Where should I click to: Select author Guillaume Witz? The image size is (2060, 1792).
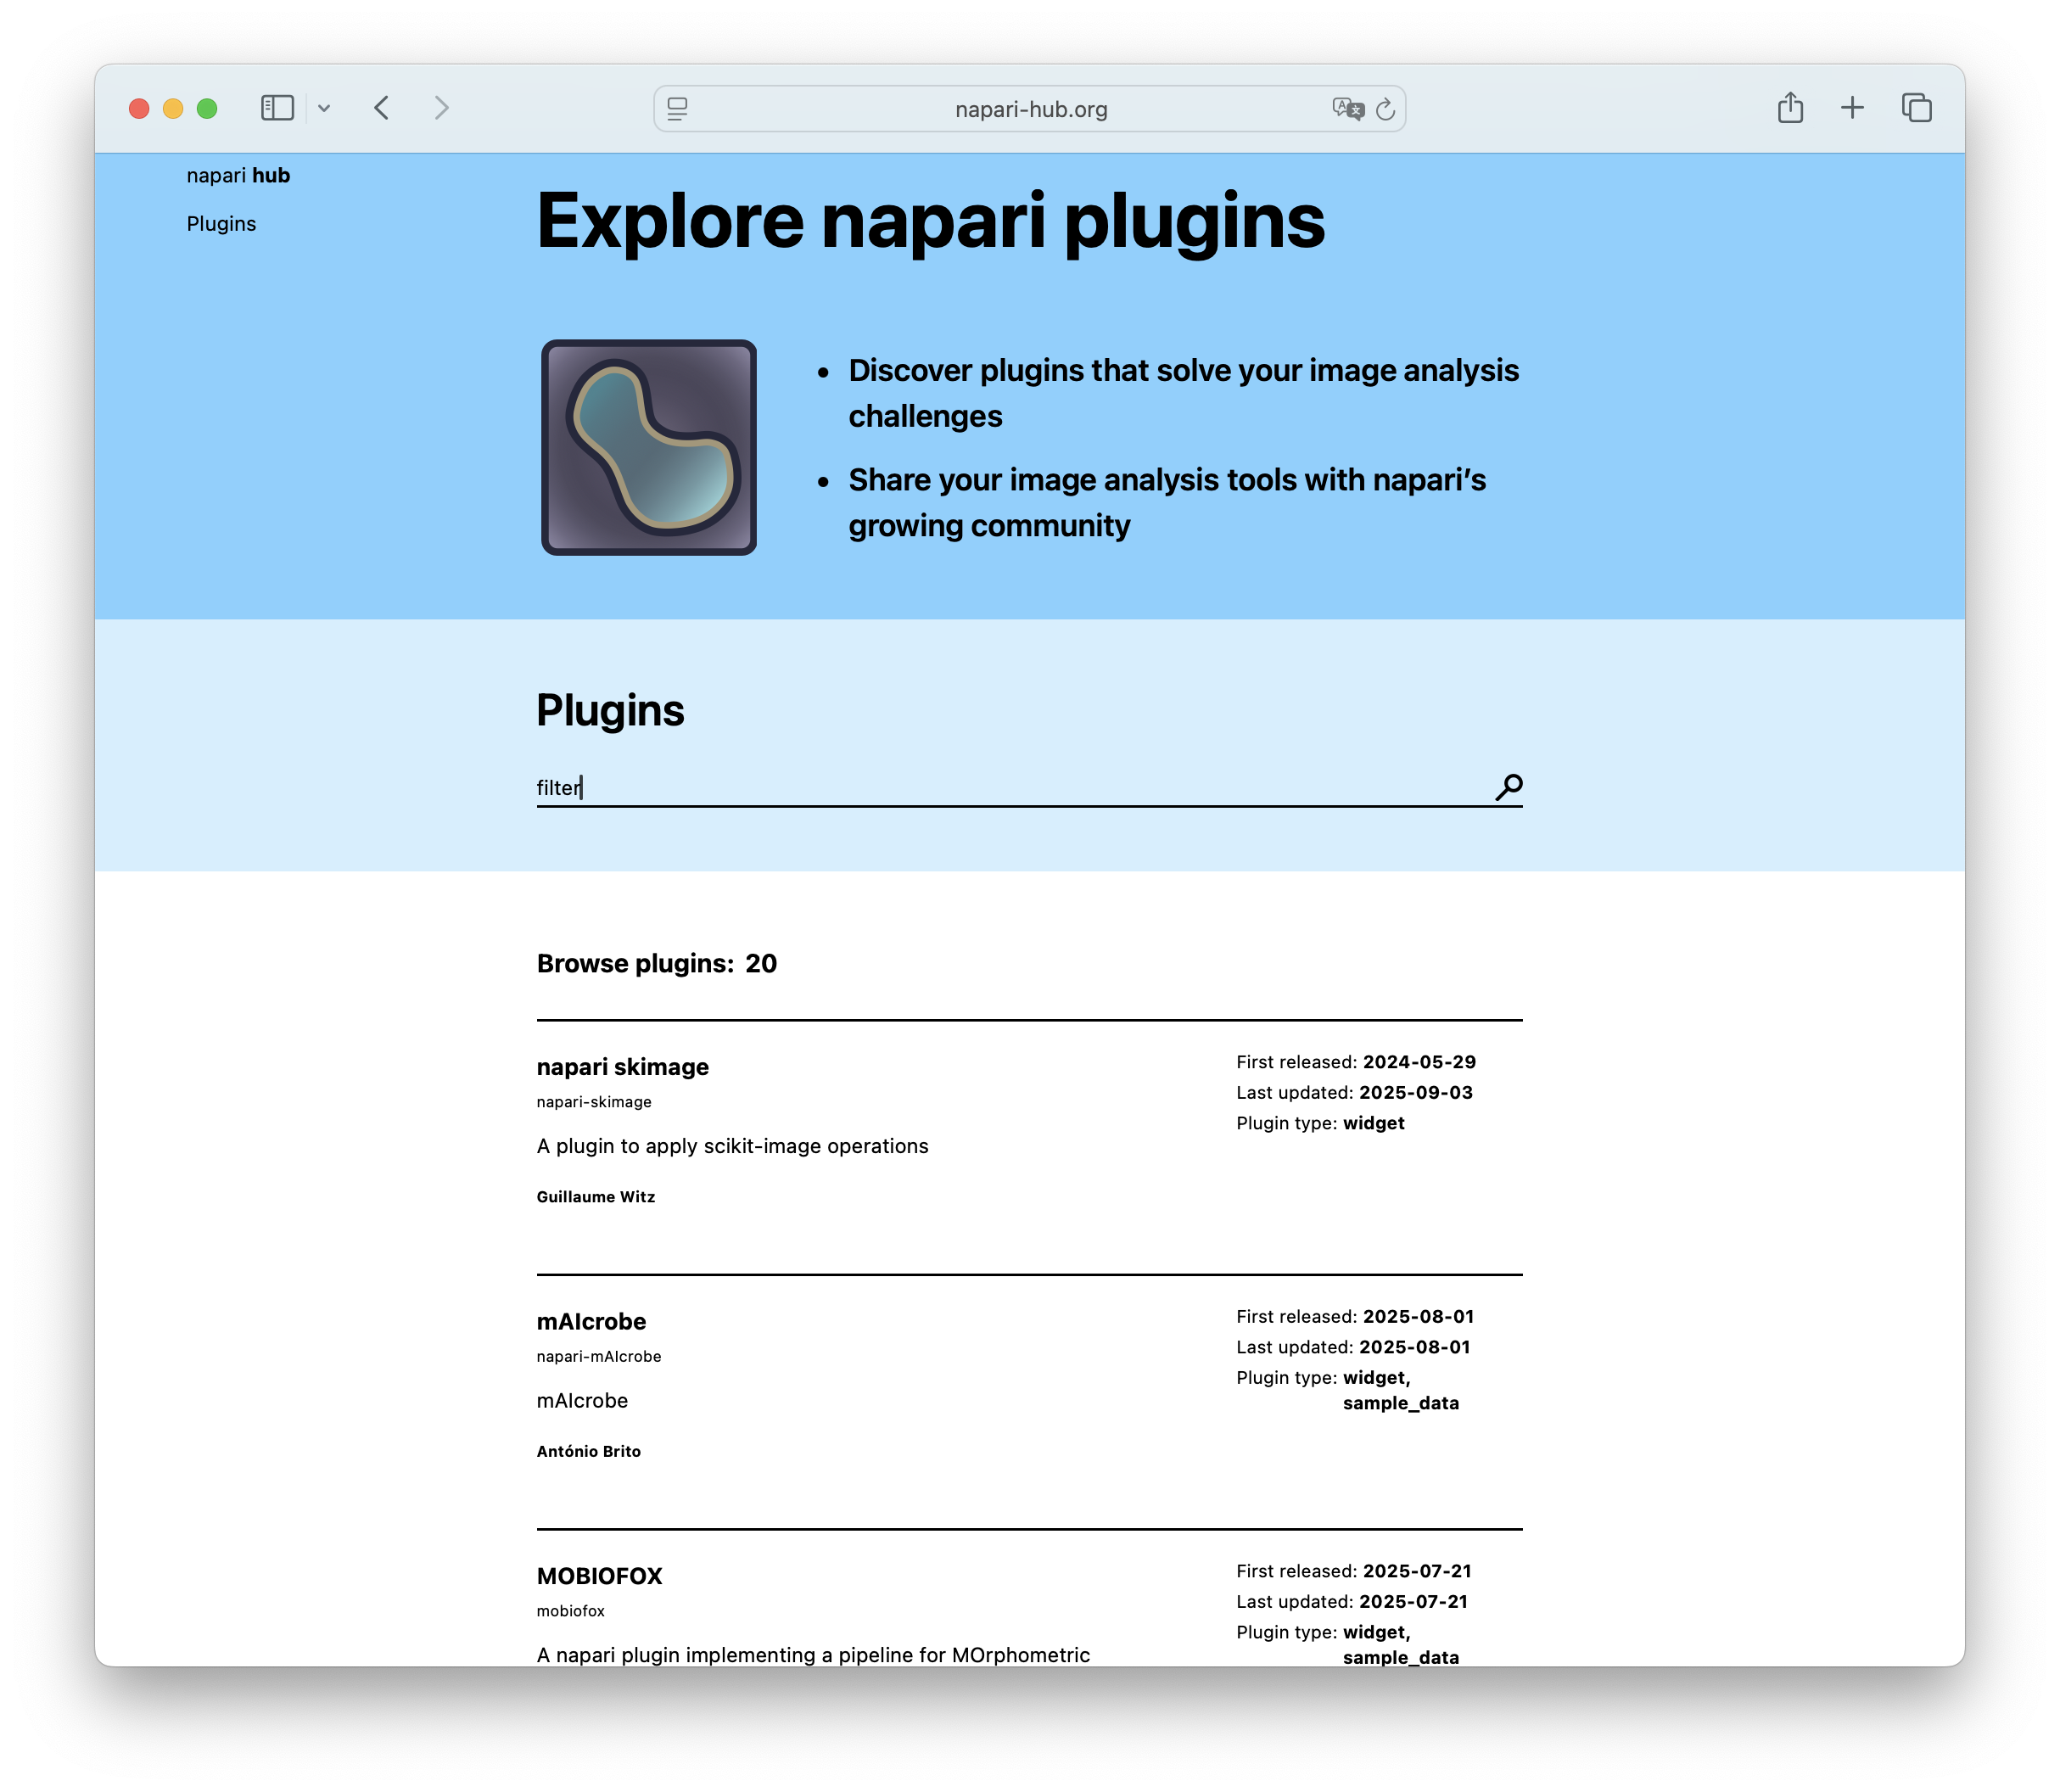[596, 1196]
